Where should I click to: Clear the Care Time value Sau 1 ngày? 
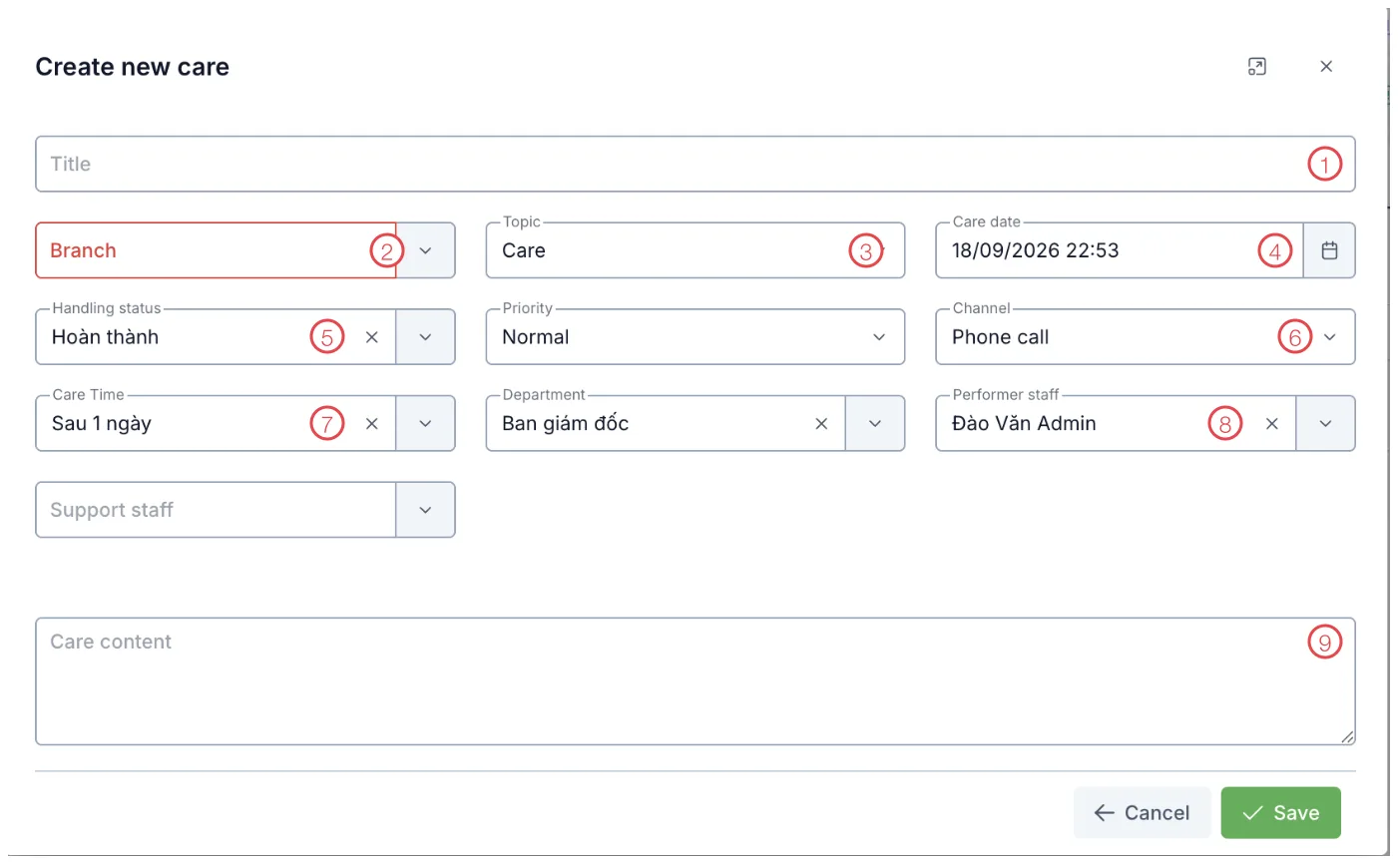coord(371,424)
